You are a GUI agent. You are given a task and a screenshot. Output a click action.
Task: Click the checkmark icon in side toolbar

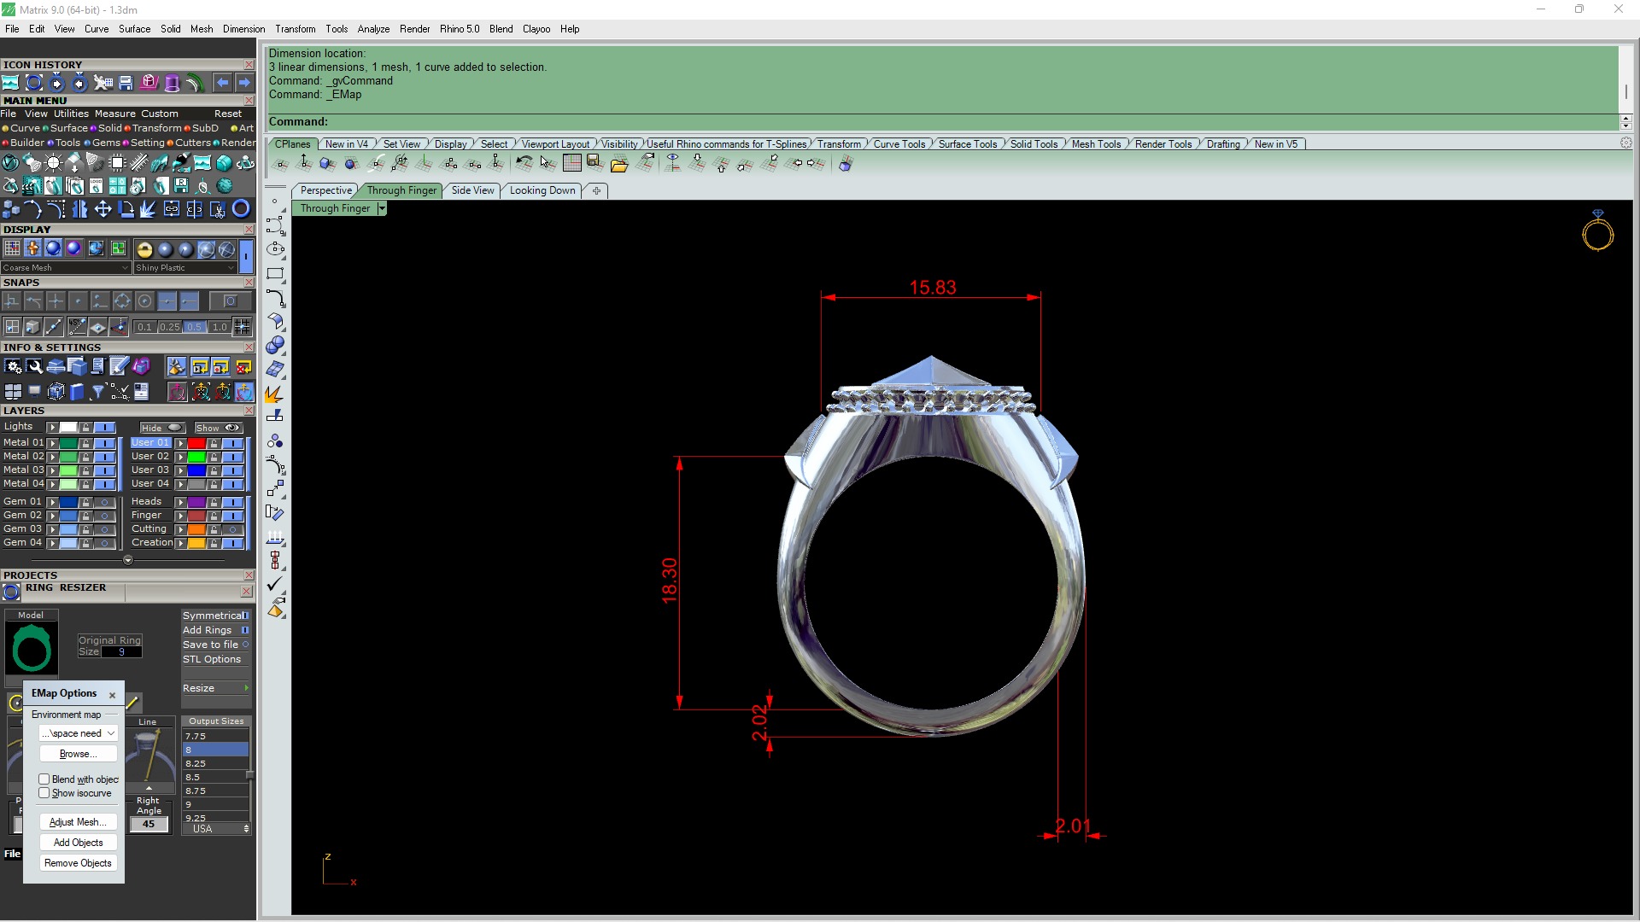point(275,585)
